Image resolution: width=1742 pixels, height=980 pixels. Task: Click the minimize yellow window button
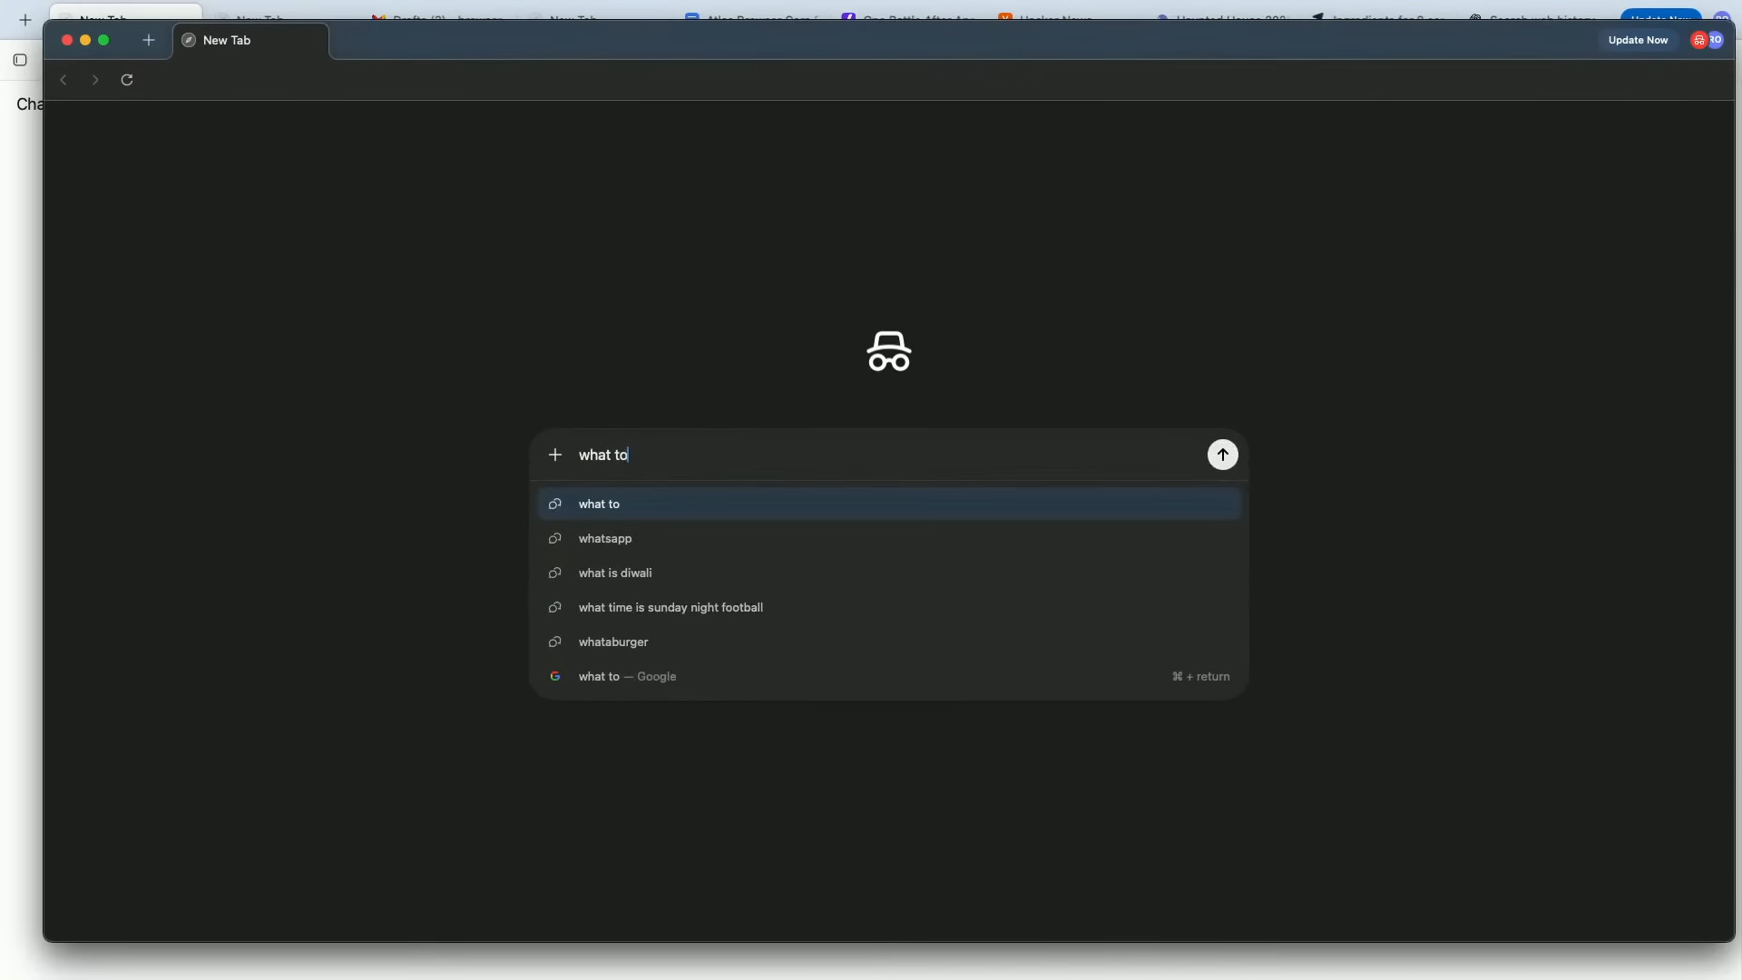pos(85,40)
